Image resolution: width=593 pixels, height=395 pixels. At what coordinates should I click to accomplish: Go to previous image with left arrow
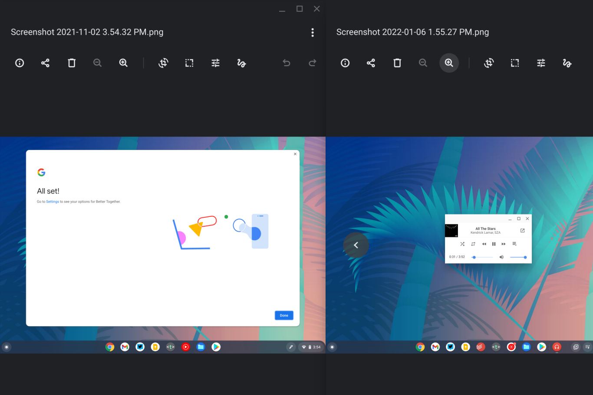pyautogui.click(x=356, y=245)
